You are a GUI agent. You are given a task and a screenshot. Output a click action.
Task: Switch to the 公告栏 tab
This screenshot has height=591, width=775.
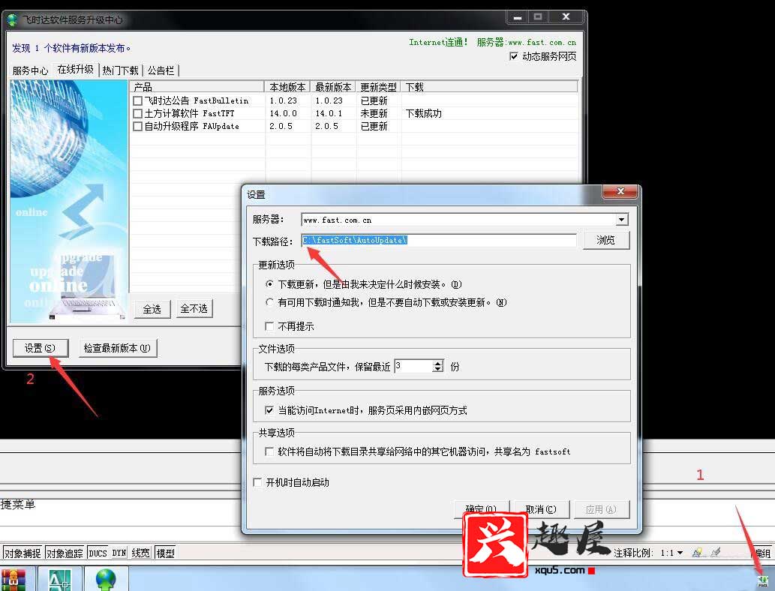pyautogui.click(x=161, y=70)
